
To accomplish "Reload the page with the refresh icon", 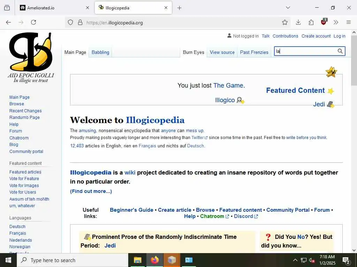I will [x=33, y=22].
